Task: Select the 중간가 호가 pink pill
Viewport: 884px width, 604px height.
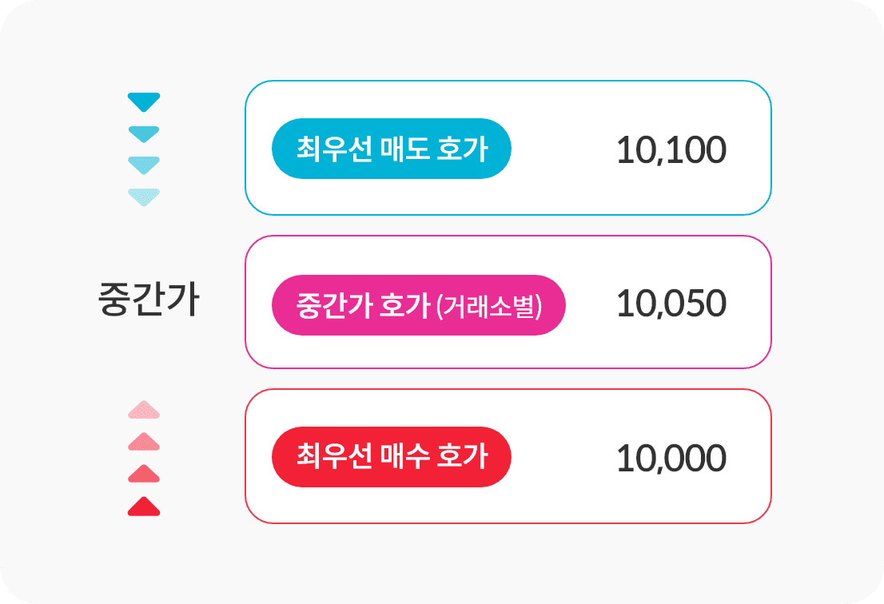Action: pos(418,305)
